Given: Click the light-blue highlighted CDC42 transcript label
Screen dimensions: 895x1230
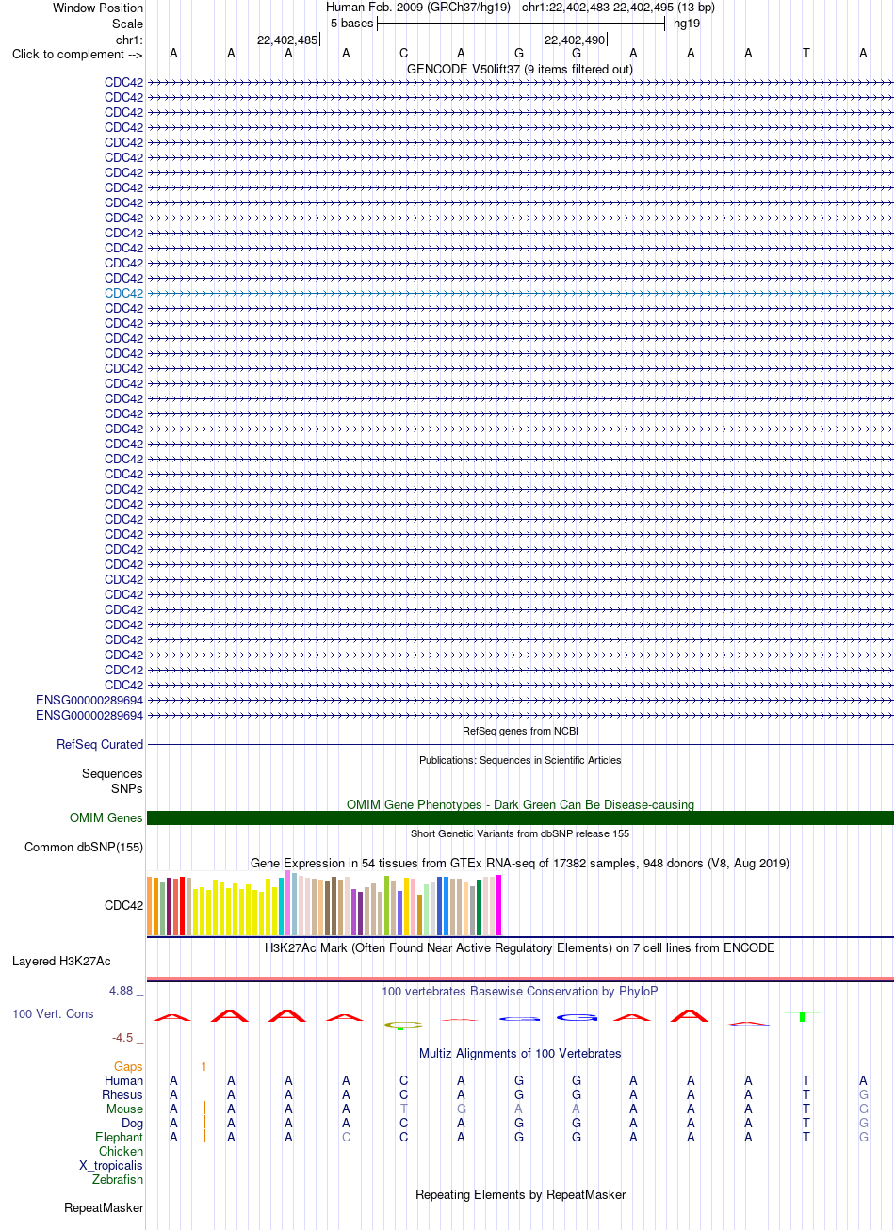Looking at the screenshot, I should pyautogui.click(x=123, y=293).
